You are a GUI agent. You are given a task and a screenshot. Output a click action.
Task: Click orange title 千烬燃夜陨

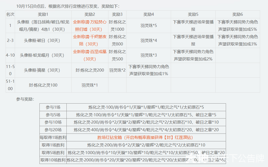(90, 40)
